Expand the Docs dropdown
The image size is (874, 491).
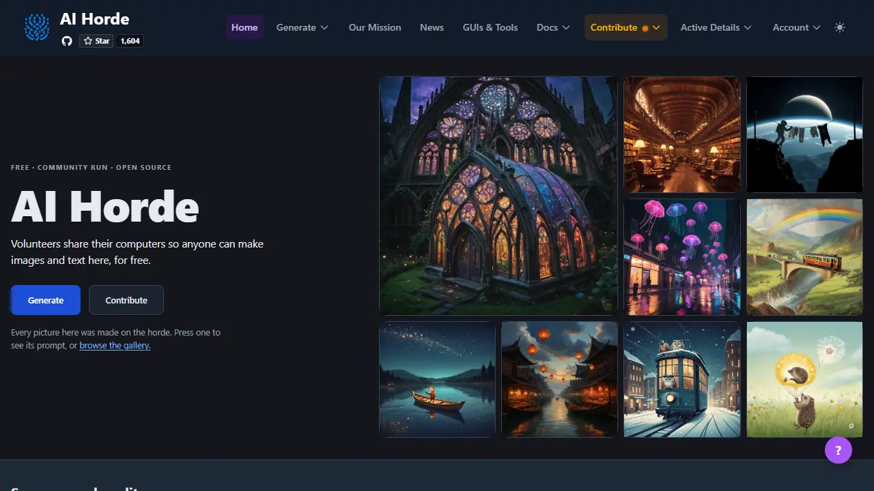click(x=553, y=27)
